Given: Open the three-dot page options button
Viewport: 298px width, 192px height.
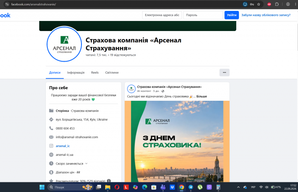Looking at the screenshot, I should [224, 73].
